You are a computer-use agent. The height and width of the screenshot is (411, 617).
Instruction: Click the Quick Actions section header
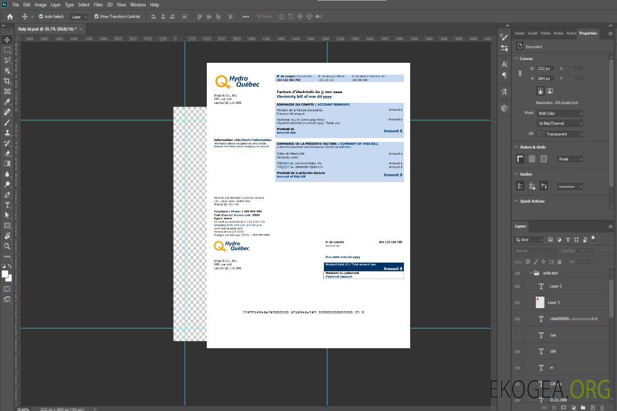click(x=532, y=201)
